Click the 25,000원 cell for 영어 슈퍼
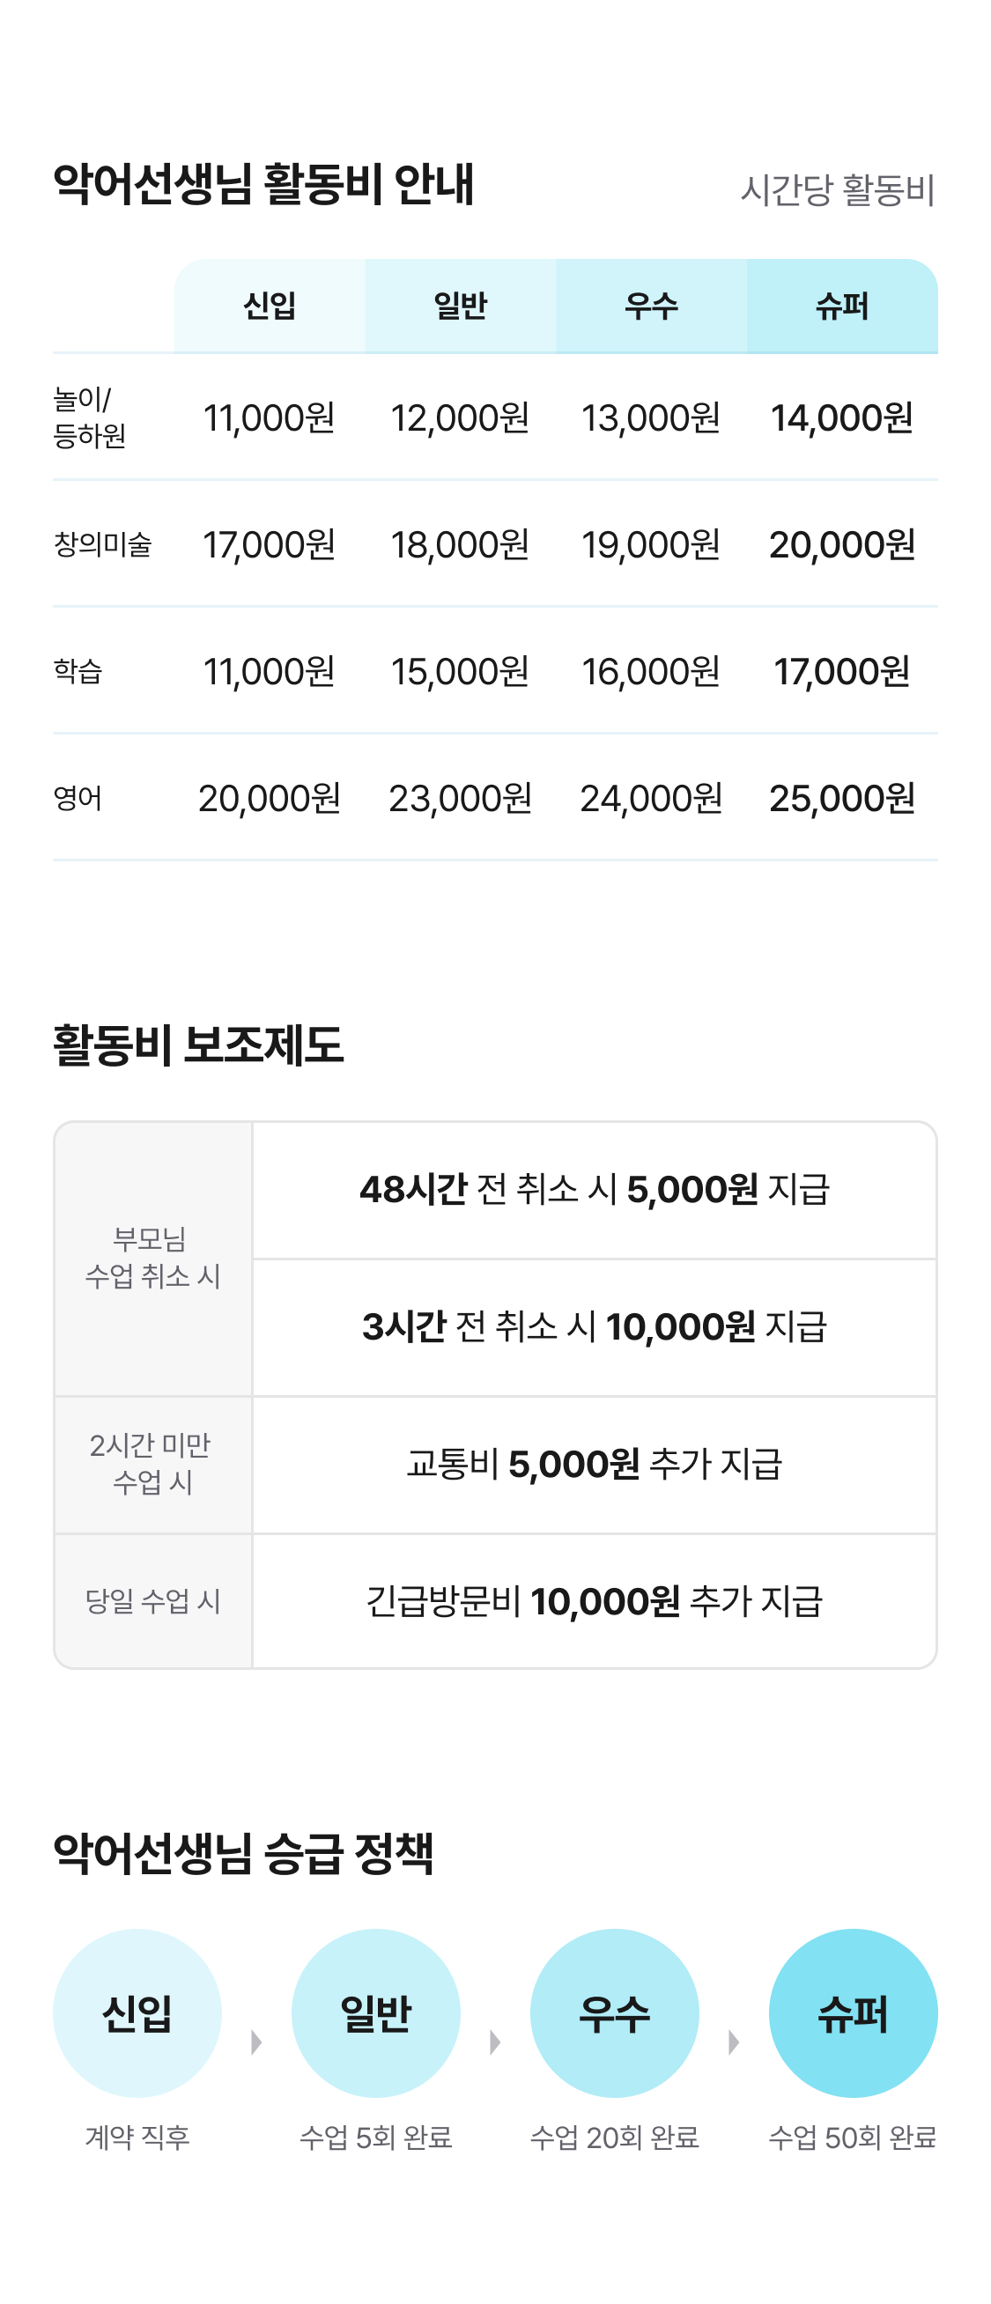The width and height of the screenshot is (991, 2304). pyautogui.click(x=841, y=798)
